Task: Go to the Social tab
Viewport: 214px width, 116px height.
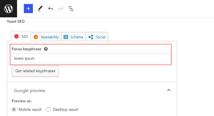Action: pos(97,37)
